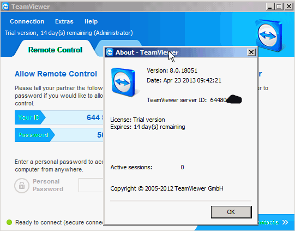Click TeamViewer icon in main title bar
The image size is (295, 231).
click(x=6, y=7)
